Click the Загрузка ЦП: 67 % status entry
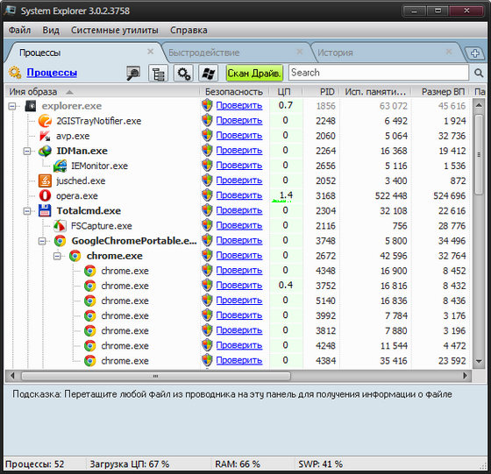491x474 pixels. (130, 464)
